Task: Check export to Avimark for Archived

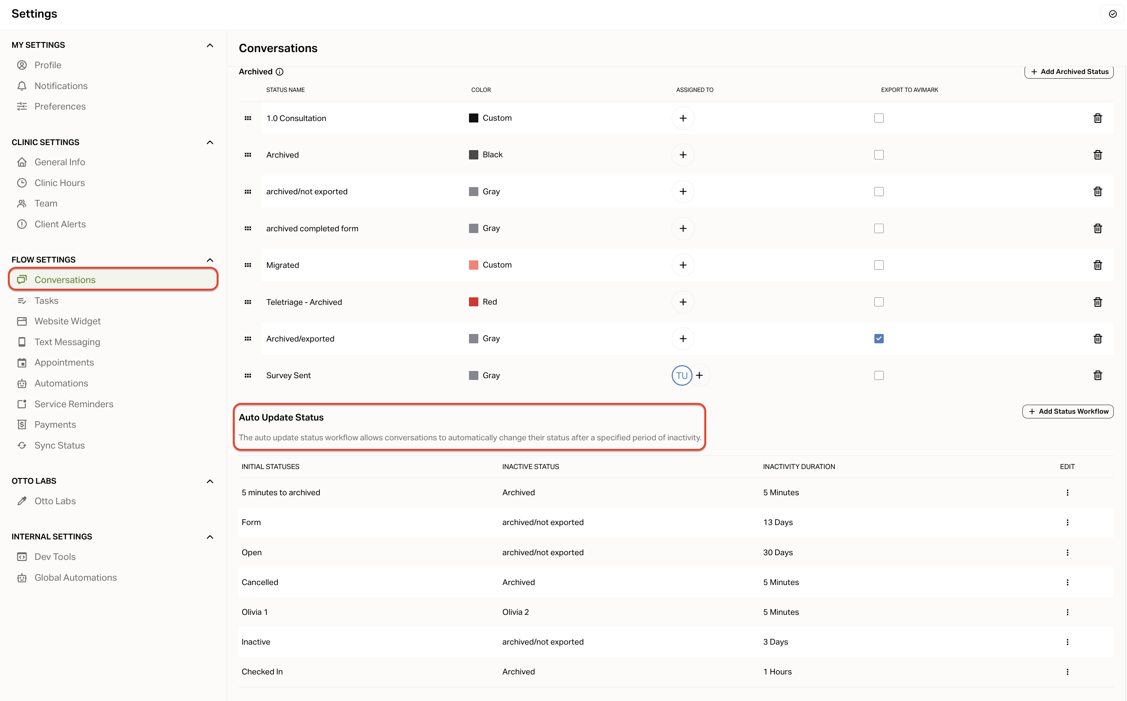Action: pos(879,155)
